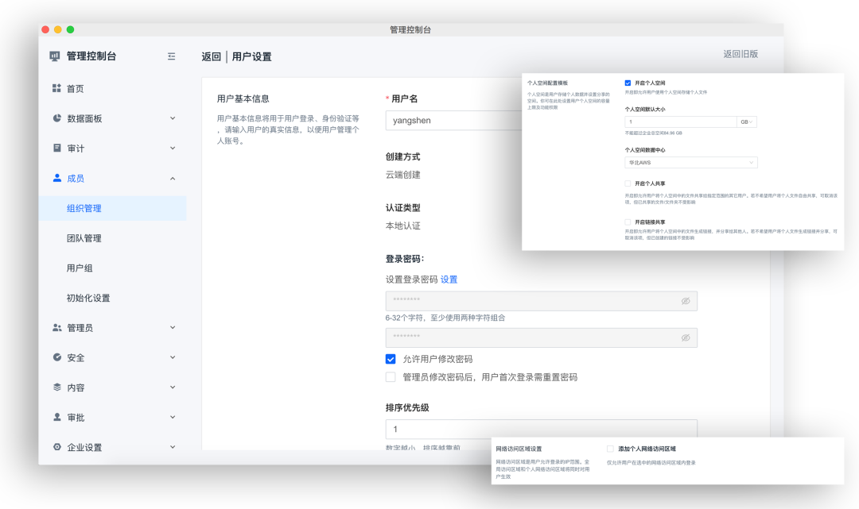Click the 数据面板 pie chart icon
The width and height of the screenshot is (859, 509).
tap(57, 118)
